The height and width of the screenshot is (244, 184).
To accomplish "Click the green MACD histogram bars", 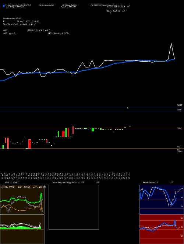I will click(x=21, y=228).
